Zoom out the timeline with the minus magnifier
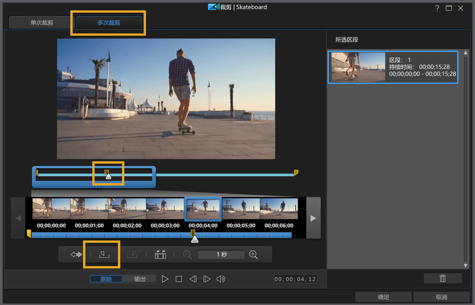 [187, 255]
